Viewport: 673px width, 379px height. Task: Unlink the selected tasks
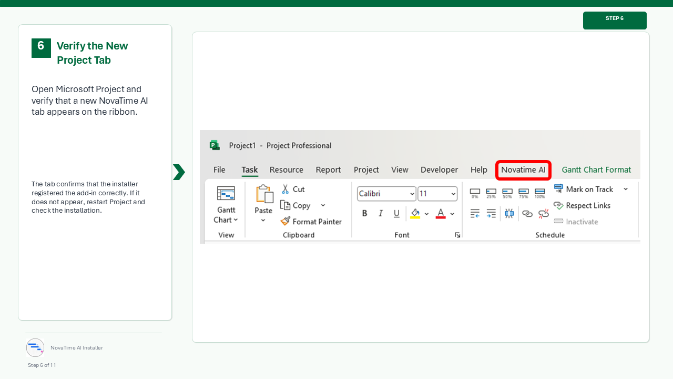click(x=544, y=213)
